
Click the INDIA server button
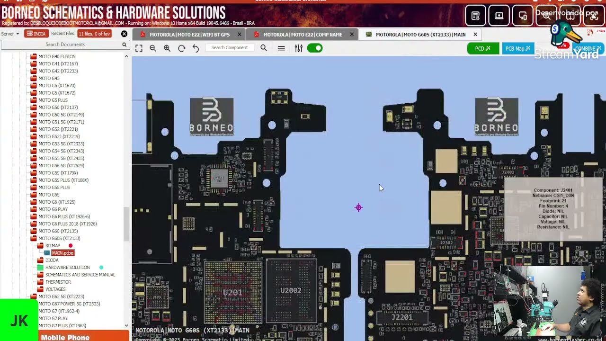36,34
